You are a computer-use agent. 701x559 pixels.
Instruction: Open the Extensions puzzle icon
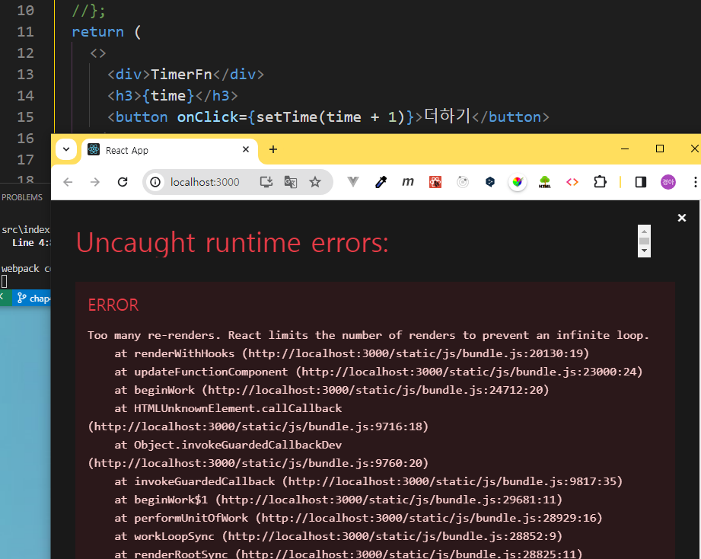[x=600, y=182]
